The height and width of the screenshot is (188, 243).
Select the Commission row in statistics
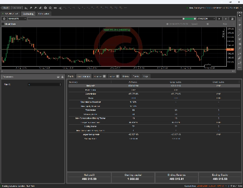tap(154, 94)
